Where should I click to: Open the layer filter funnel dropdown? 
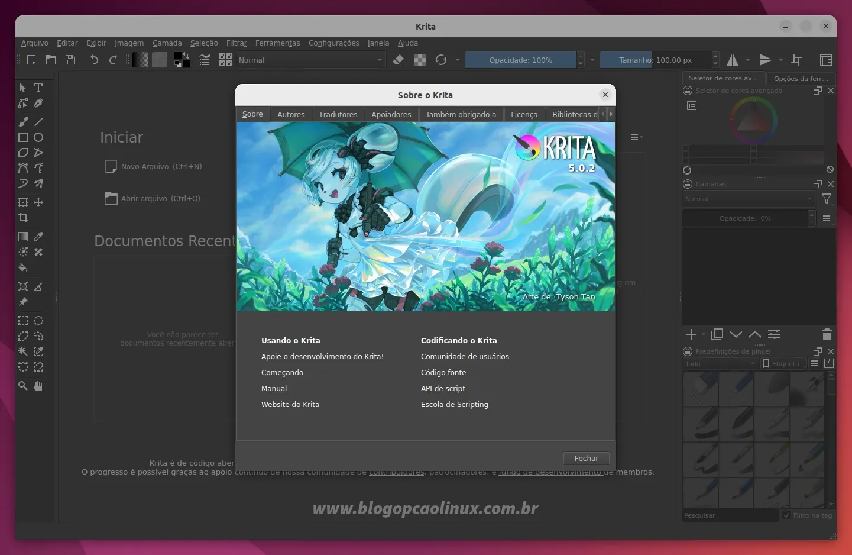[x=827, y=199]
